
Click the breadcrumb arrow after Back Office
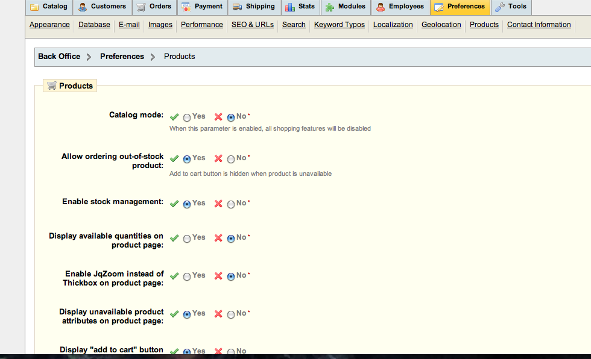89,57
